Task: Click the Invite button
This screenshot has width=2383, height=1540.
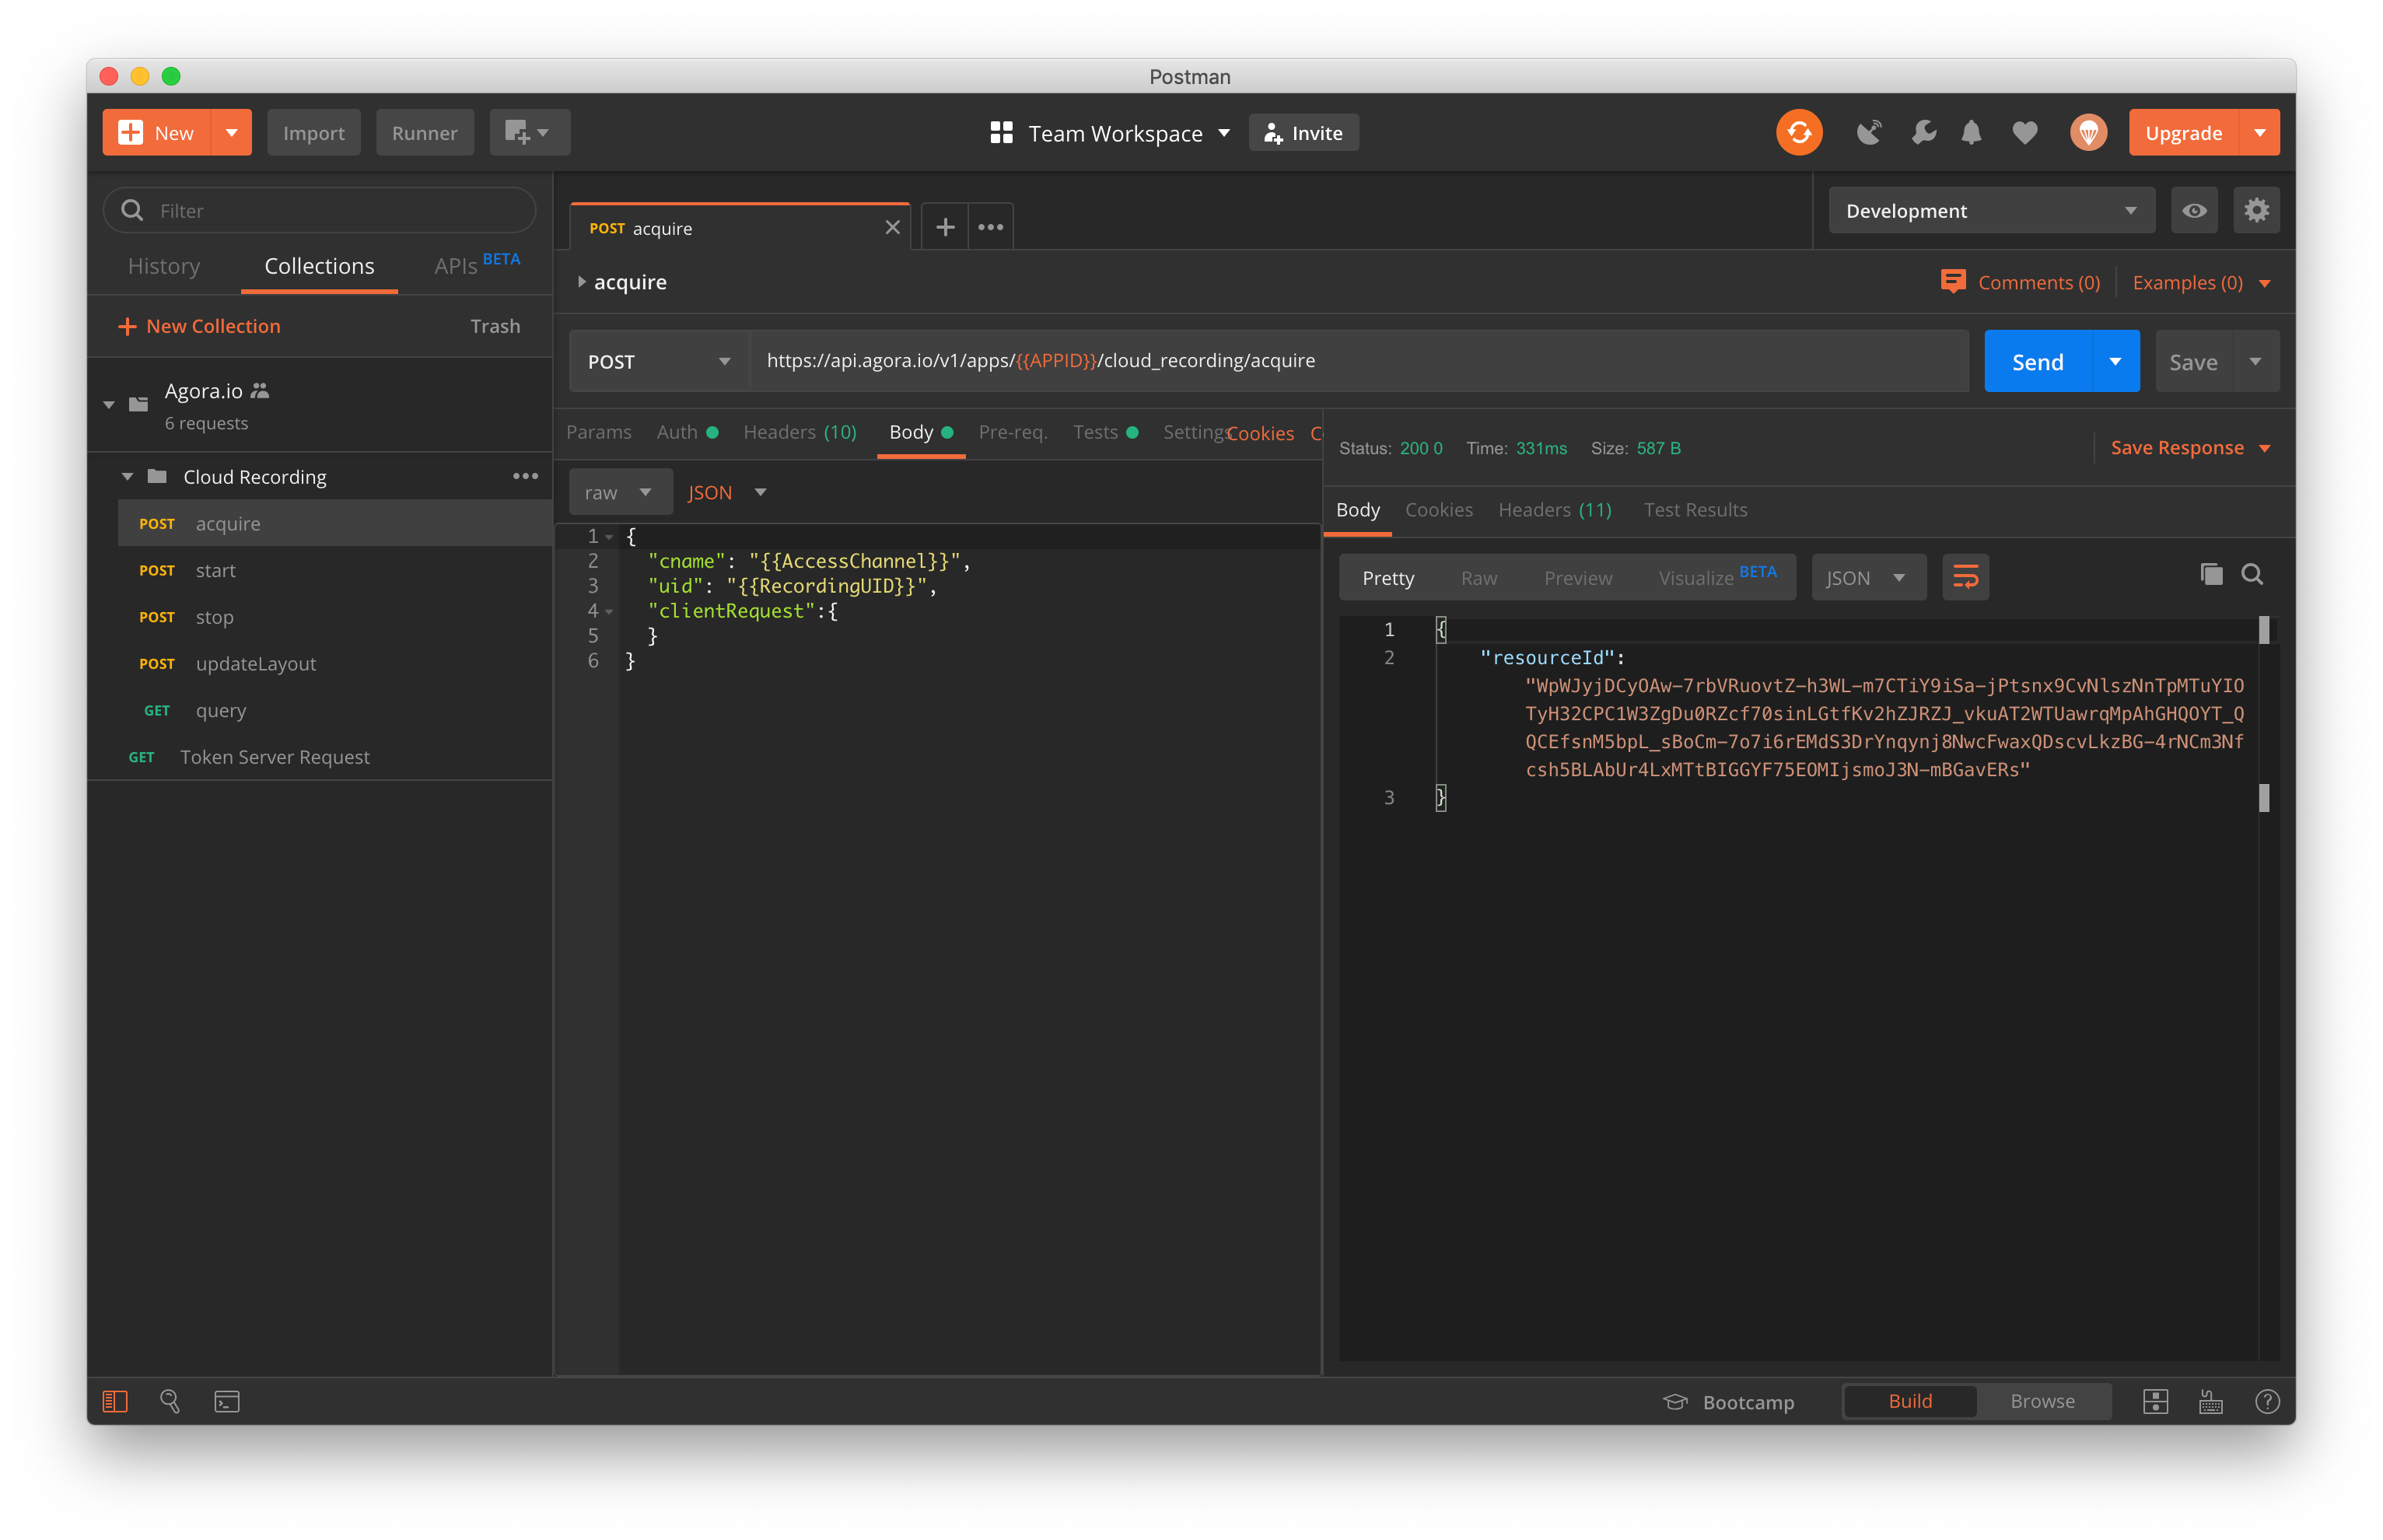Action: 1303,132
